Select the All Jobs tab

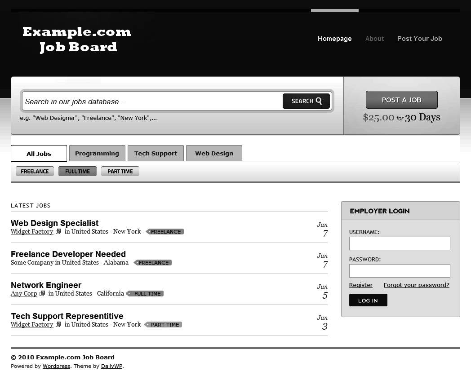[39, 154]
